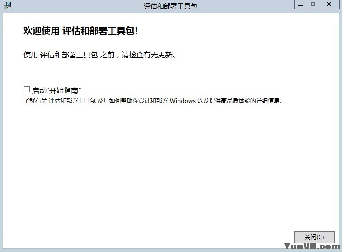The width and height of the screenshot is (342, 252).
Task: Click the 评估和部署工具包 title bar text
Action: [x=170, y=6]
